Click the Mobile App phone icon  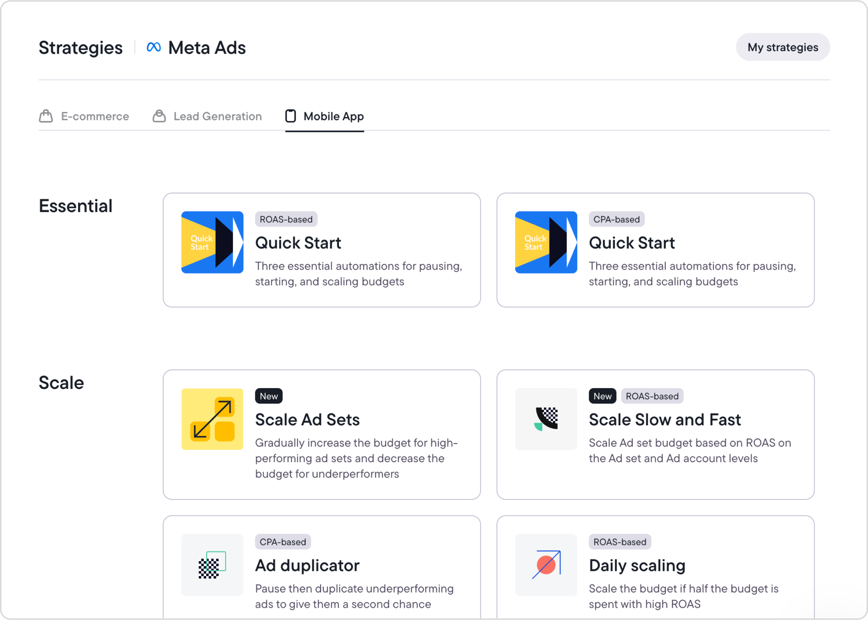pos(291,116)
